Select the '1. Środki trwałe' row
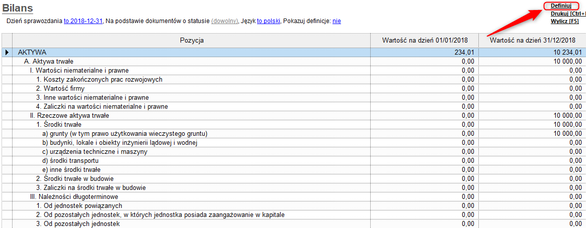This screenshot has height=228, width=586. coord(58,125)
